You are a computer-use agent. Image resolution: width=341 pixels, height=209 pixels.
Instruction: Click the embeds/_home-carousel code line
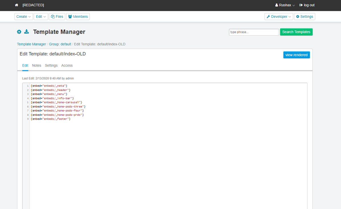[57, 102]
